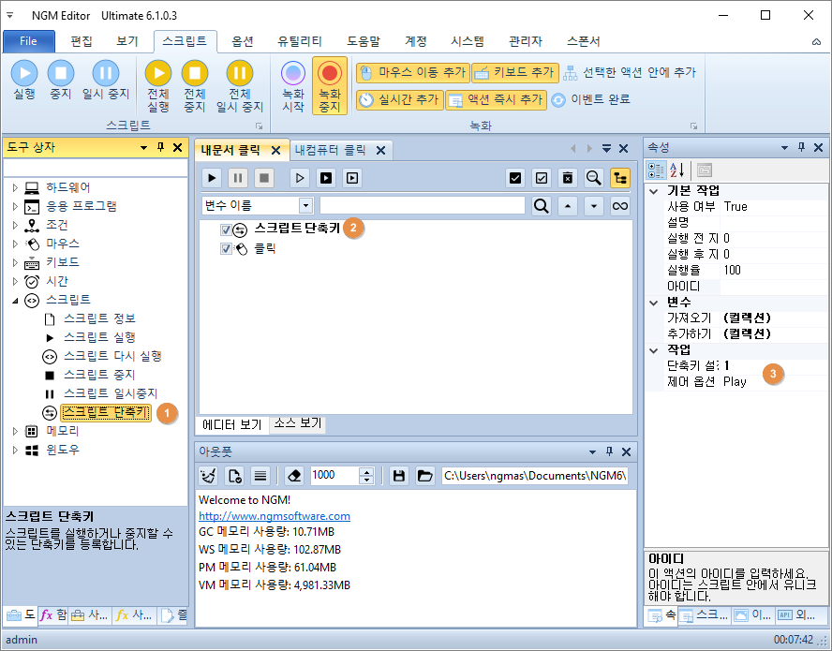Viewport: 832px width, 651px height.
Task: Collapse the 스크립트 tree node
Action: 15,301
